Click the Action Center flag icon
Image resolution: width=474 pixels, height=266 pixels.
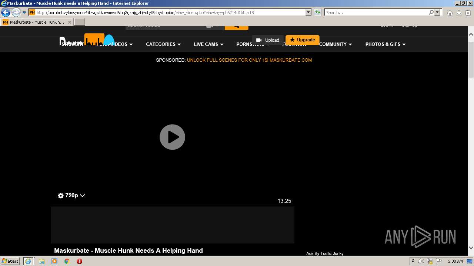(x=439, y=261)
